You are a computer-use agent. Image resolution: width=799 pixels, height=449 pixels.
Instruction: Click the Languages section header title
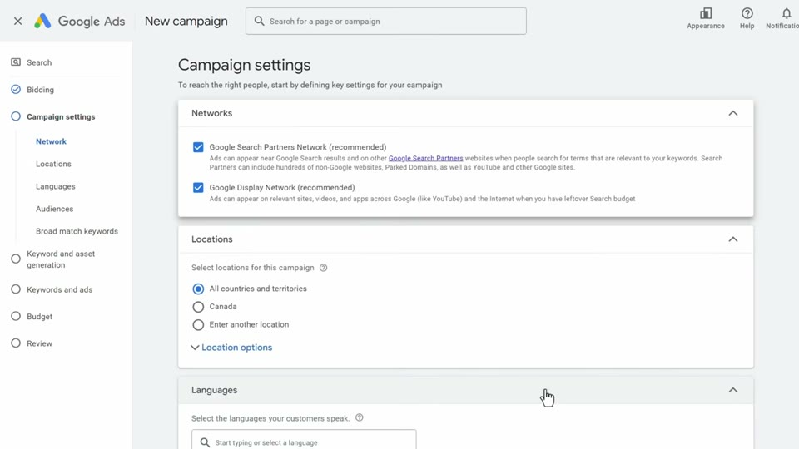215,390
